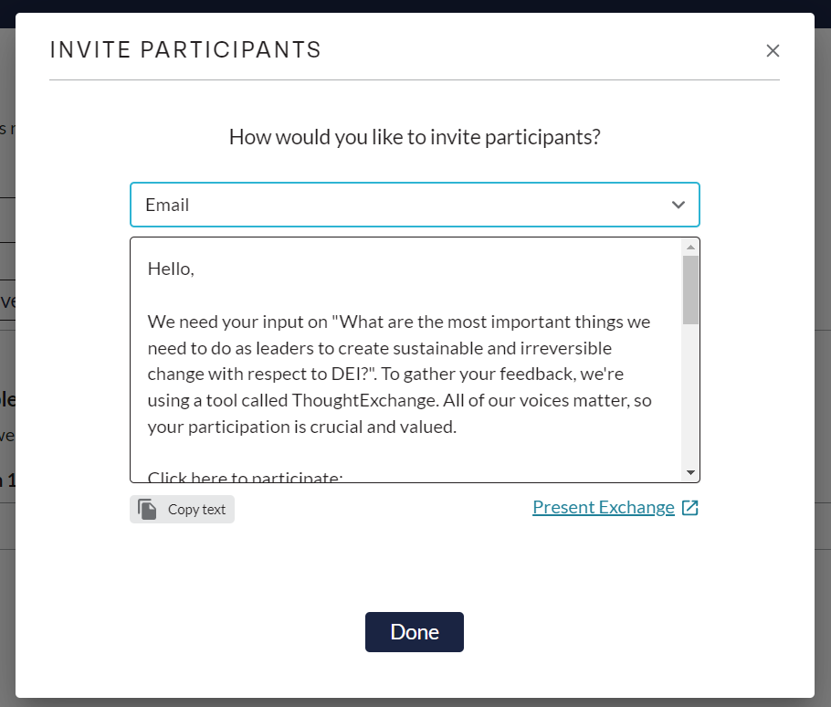Click the external link icon beside Present Exchange
Viewport: 831px width, 707px height.
[689, 508]
